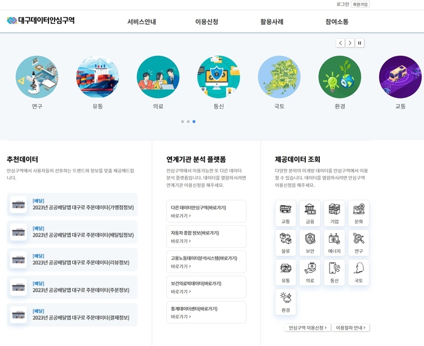Select the 국토 tile in data grid
The height and width of the screenshot is (346, 424).
click(x=359, y=272)
